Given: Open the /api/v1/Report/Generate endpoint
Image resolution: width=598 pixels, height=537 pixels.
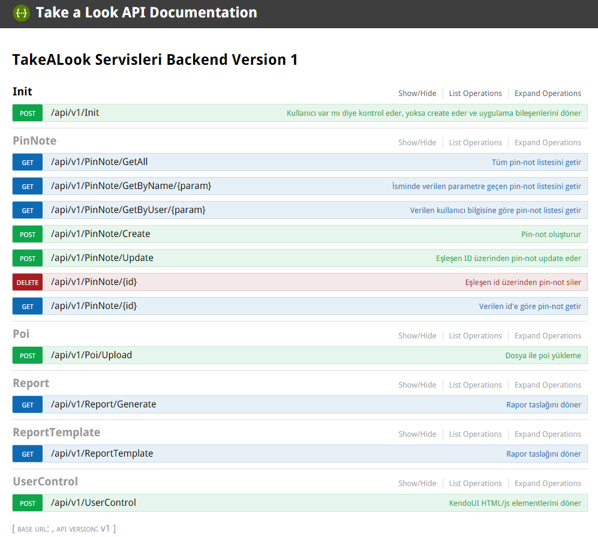Looking at the screenshot, I should tap(104, 404).
